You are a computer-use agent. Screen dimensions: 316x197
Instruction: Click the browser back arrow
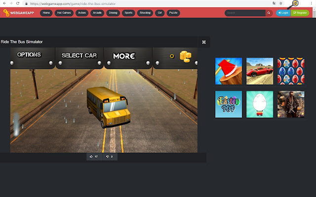[x=4, y=3]
